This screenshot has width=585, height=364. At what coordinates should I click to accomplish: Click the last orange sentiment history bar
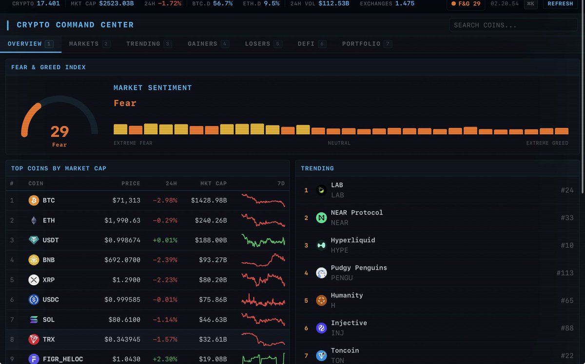point(562,131)
